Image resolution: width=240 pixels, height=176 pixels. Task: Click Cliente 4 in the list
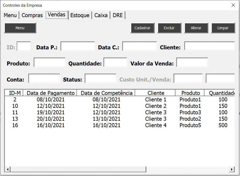pyautogui.click(x=156, y=125)
